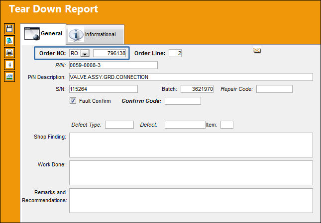Click the Batch field showing 3621970
The width and height of the screenshot is (321, 223).
[197, 89]
